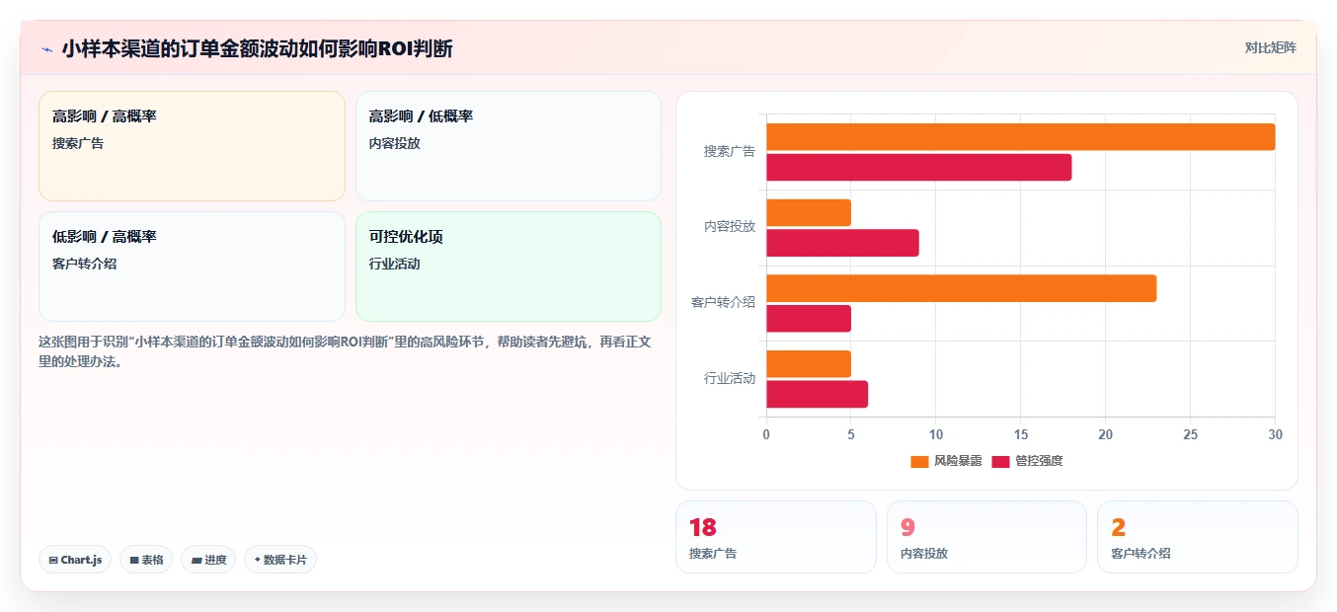Click orange 风险暴露 bar for 搜索广告
Image resolution: width=1337 pixels, height=612 pixels.
pyautogui.click(x=1021, y=137)
